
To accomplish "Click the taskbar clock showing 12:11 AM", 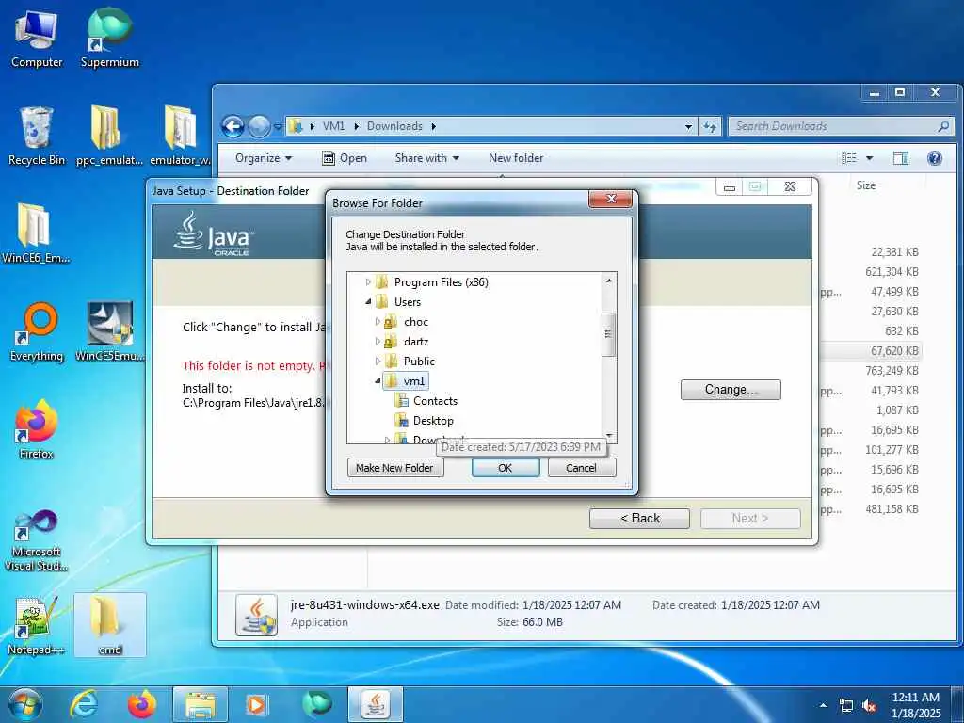I will pos(915,705).
